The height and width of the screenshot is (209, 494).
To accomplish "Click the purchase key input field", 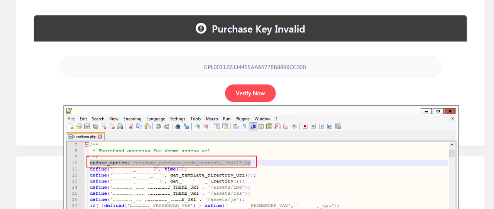I will point(250,67).
